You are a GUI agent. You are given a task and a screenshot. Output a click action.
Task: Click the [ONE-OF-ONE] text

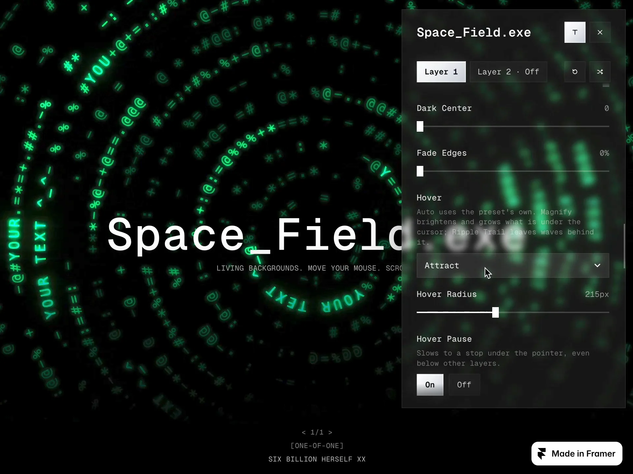[x=317, y=446]
